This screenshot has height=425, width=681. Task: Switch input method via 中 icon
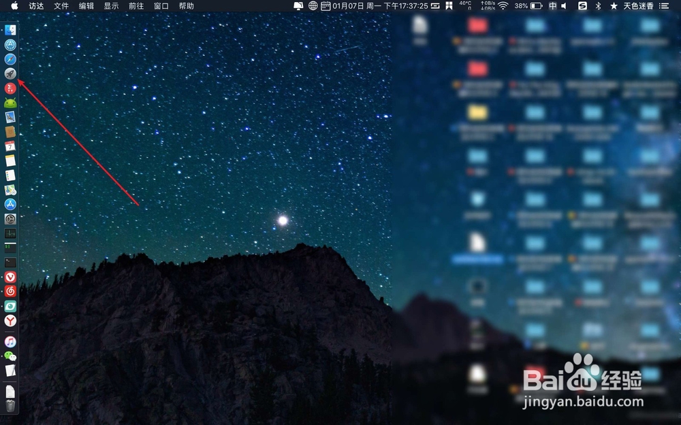[x=552, y=5]
